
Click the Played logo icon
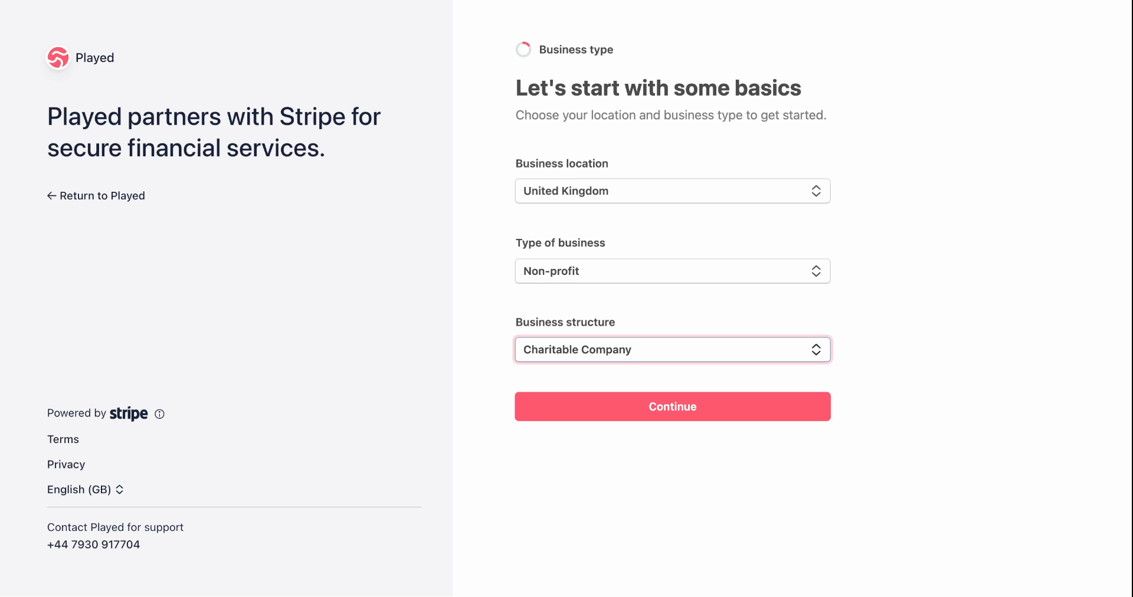pyautogui.click(x=58, y=58)
